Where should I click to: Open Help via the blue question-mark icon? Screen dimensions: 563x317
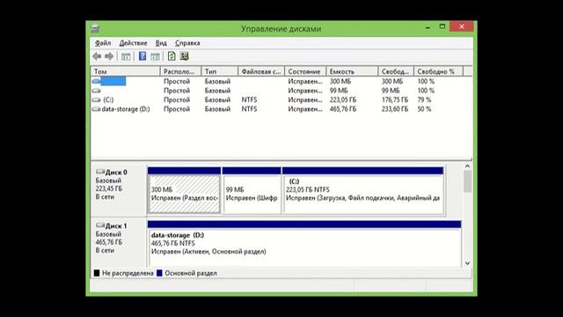click(143, 56)
